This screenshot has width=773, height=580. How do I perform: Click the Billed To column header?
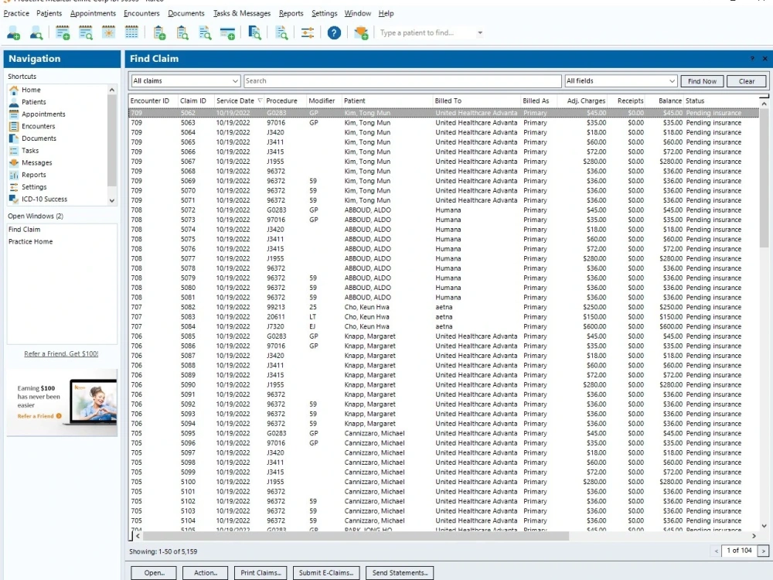click(476, 101)
